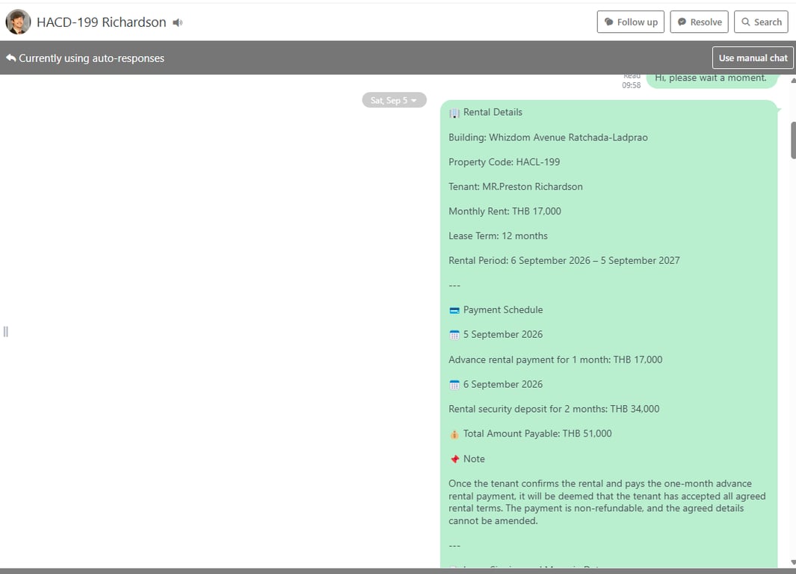796x574 pixels.
Task: Click the 'Hi, please wait a moment.' message
Action: (712, 78)
